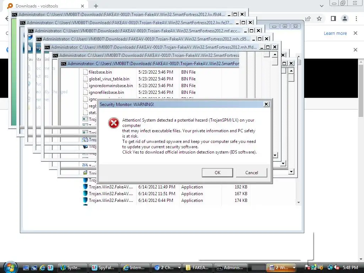Open a new Chrome tab
The height and width of the screenshot is (273, 364).
click(96, 6)
